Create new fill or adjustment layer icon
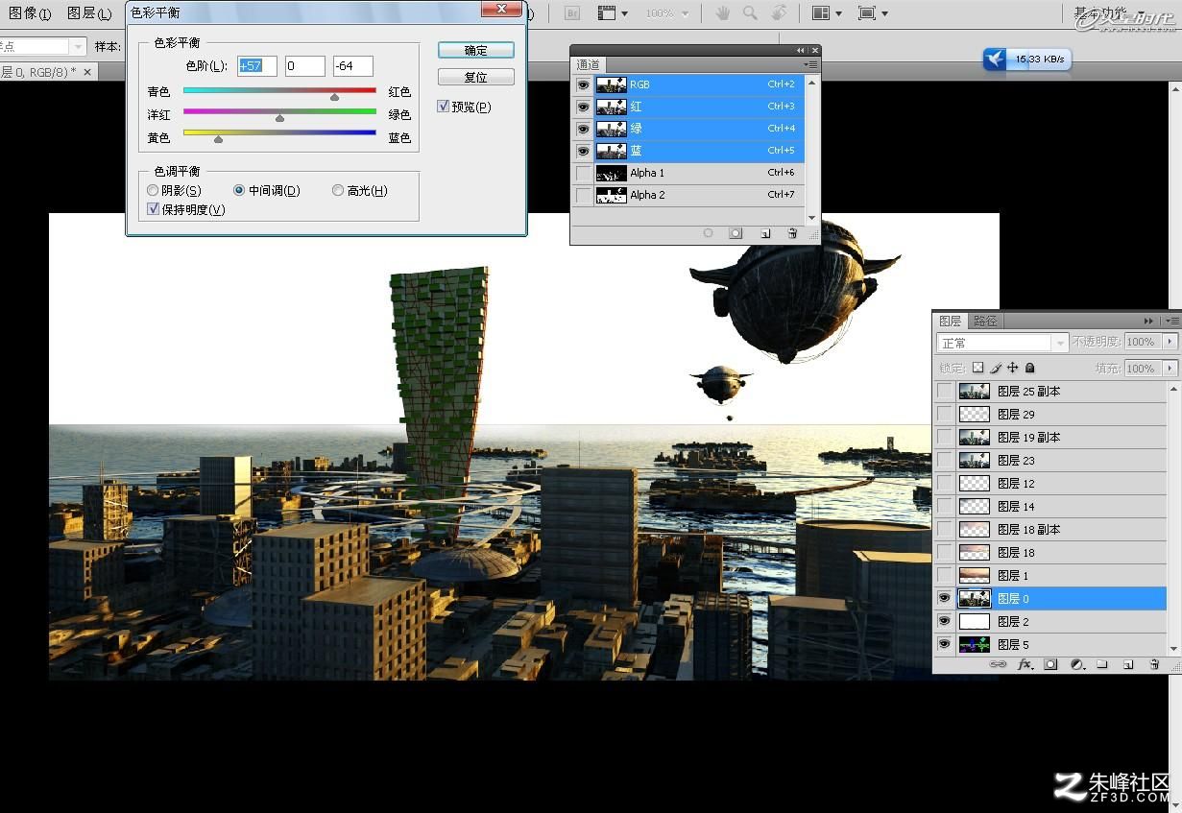Viewport: 1182px width, 813px height. pos(1076,664)
